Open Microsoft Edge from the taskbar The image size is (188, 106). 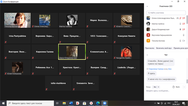coord(98,103)
